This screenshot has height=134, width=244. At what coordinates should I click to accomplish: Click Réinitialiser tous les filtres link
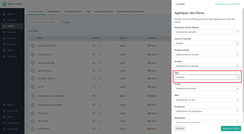[x=228, y=4]
